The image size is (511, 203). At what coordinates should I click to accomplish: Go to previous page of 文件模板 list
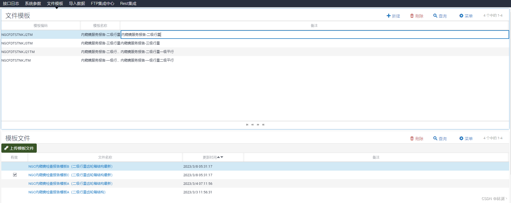pos(252,125)
